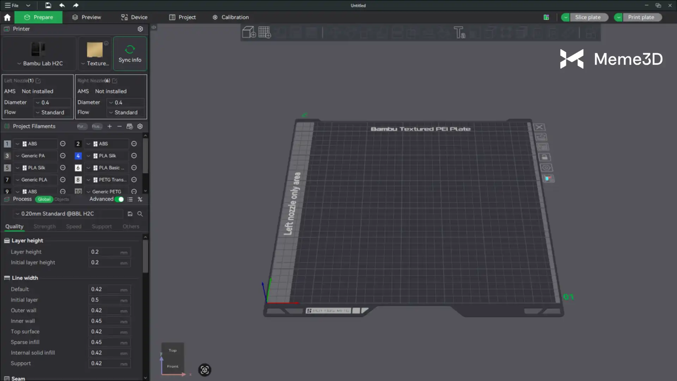Switch to the Preview tab
Screen dimensions: 677x381
(87, 17)
